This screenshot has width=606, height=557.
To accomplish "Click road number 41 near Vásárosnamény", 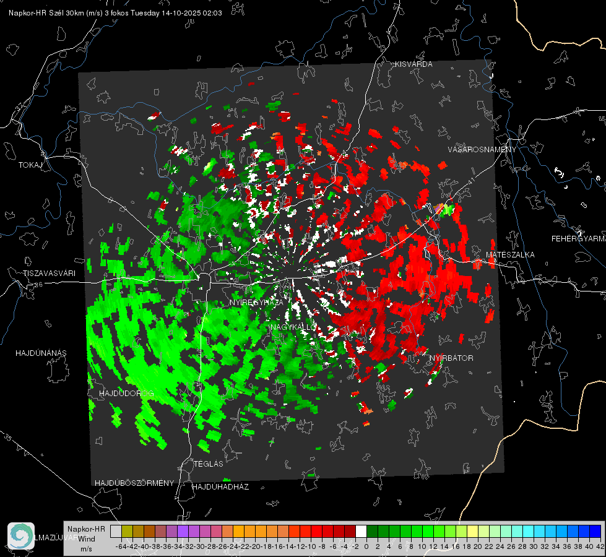I will [470, 180].
